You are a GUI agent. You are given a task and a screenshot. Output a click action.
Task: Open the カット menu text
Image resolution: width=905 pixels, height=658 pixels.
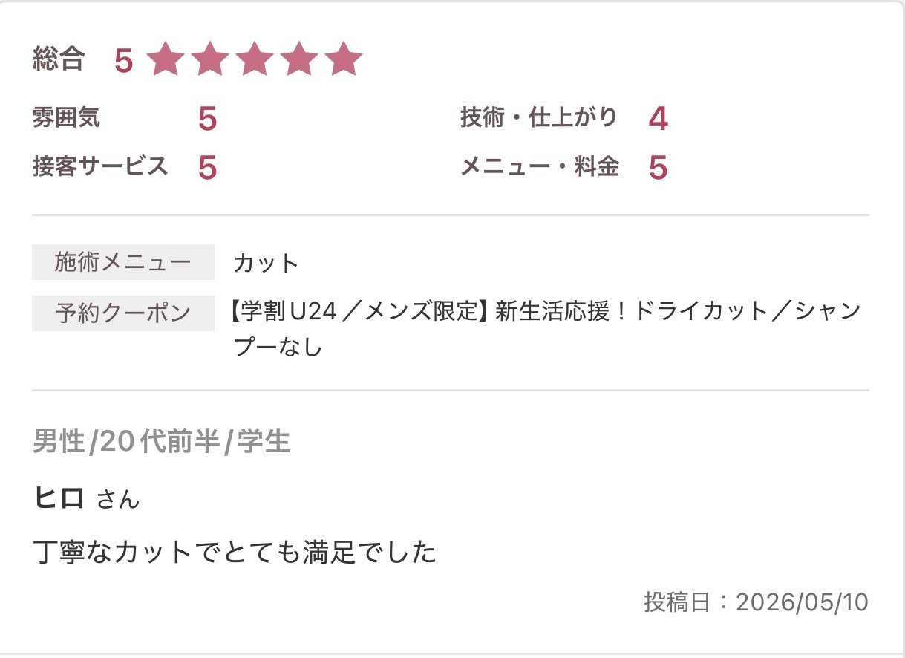click(266, 263)
